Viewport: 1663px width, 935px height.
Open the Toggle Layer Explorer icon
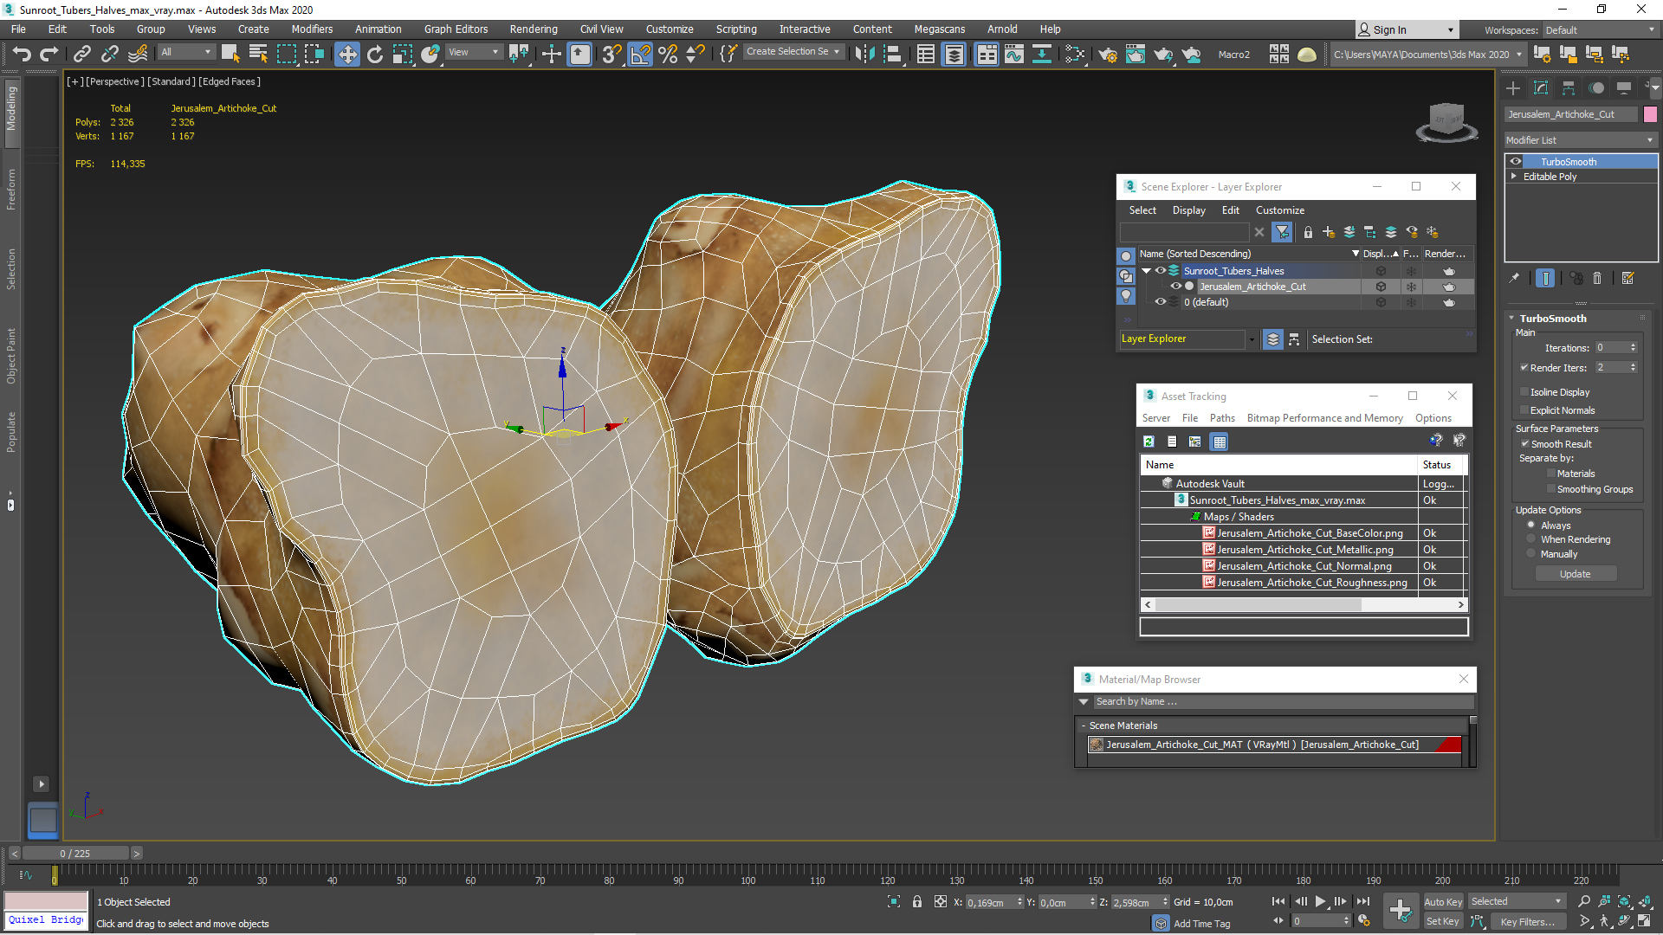[x=954, y=55]
